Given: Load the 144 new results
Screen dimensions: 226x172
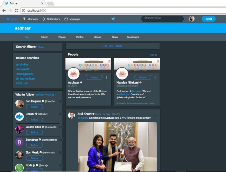Looking at the screenshot, I should point(112,46).
